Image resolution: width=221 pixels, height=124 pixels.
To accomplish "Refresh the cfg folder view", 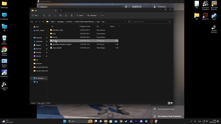I will click(x=129, y=22).
